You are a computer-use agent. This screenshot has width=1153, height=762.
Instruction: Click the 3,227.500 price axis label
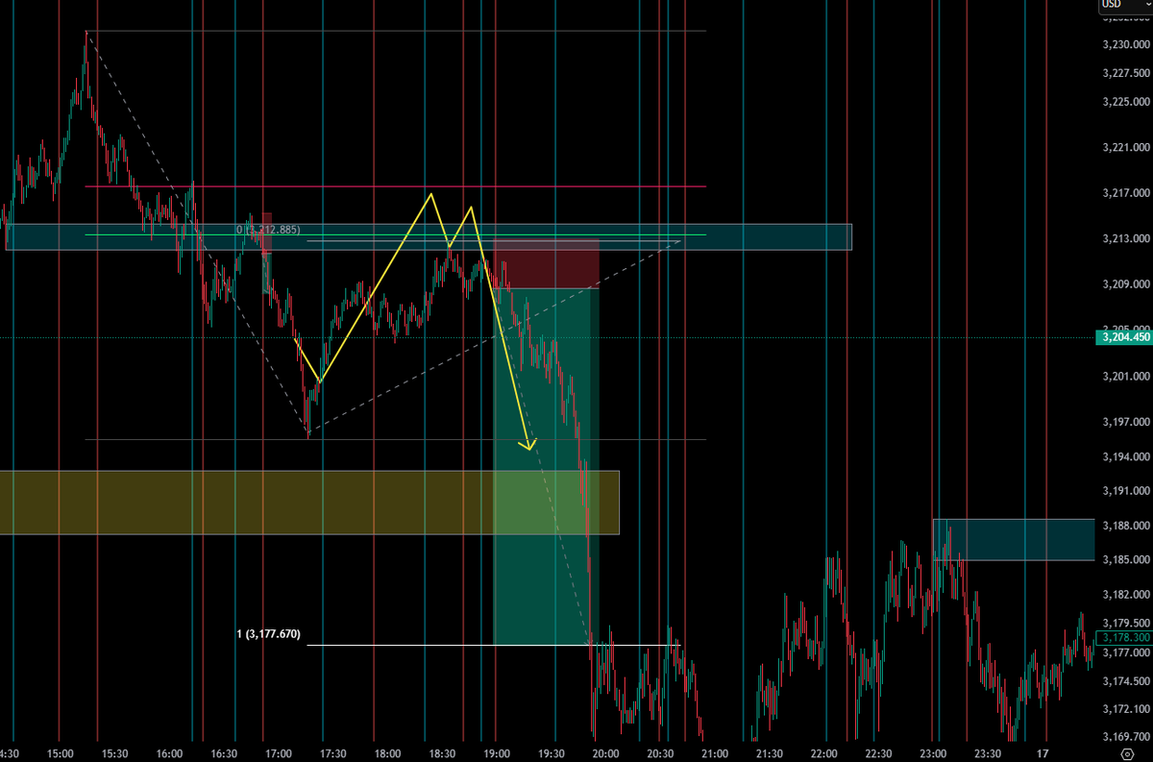(1126, 73)
